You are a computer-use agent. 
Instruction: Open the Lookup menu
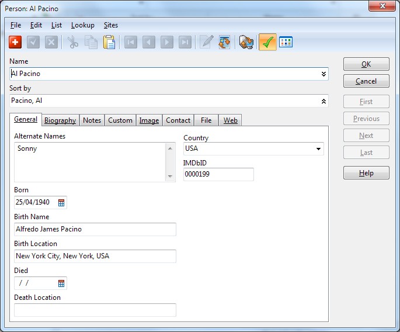pyautogui.click(x=82, y=25)
